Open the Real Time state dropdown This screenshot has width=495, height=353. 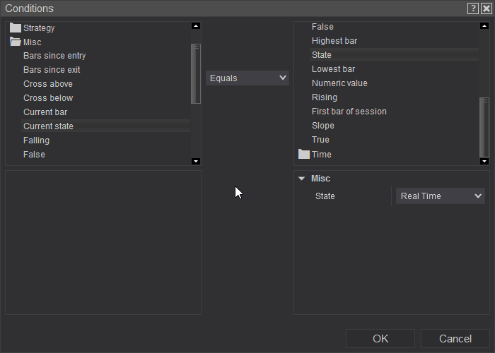click(x=440, y=196)
